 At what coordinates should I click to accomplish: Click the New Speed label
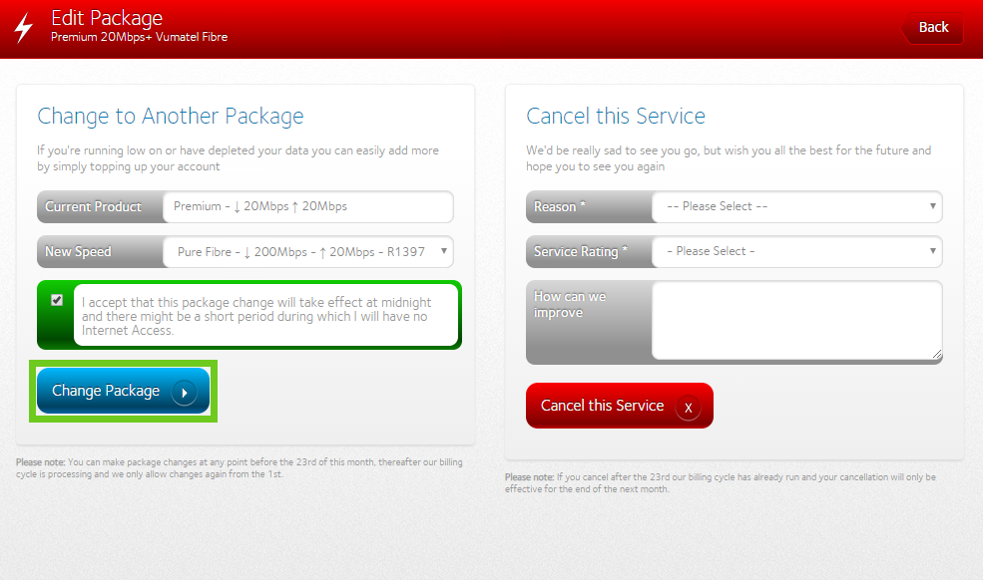click(78, 252)
